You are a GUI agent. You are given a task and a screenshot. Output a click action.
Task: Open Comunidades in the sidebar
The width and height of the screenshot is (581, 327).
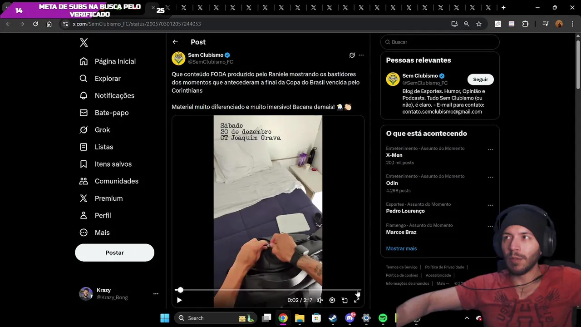click(x=109, y=181)
